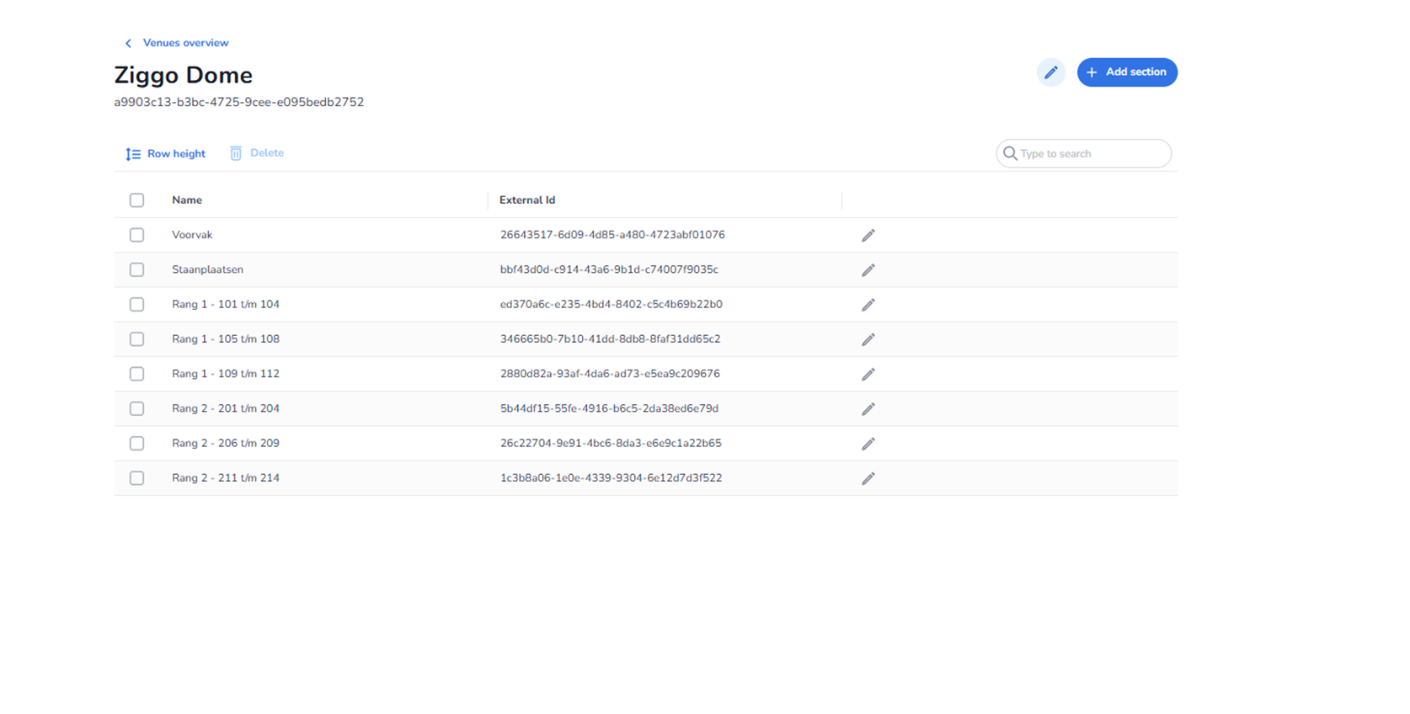Edit the Ziggo Dome venue details
This screenshot has width=1410, height=714.
pyautogui.click(x=1050, y=72)
